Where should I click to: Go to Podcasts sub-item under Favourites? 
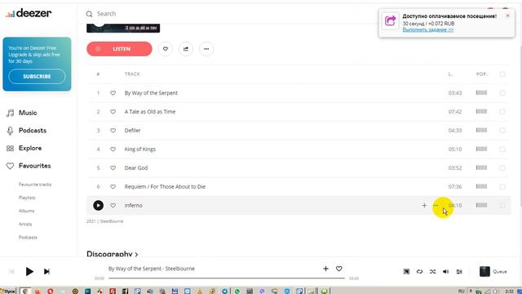coord(28,238)
